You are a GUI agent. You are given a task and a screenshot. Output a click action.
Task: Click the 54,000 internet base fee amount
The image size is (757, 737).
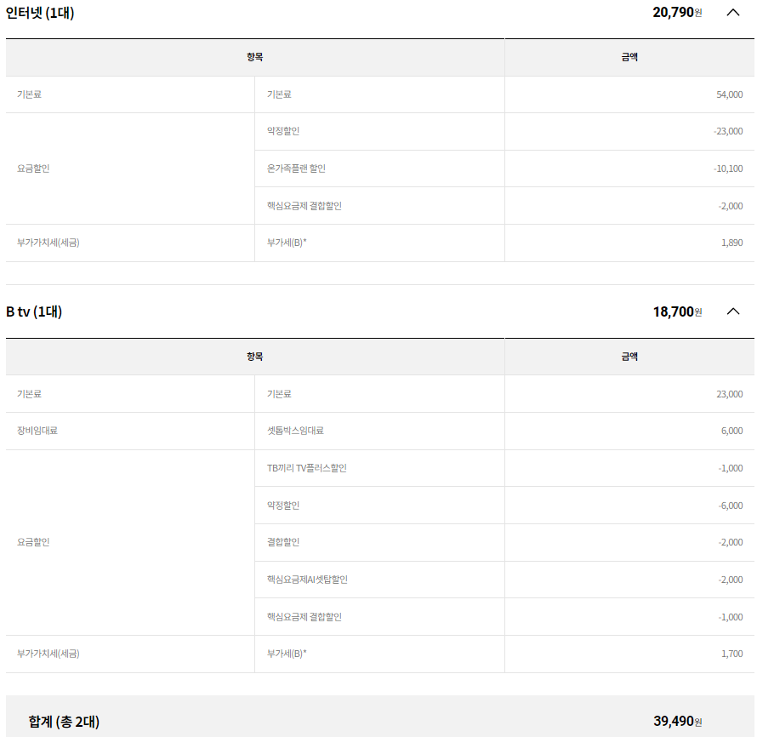tap(729, 94)
